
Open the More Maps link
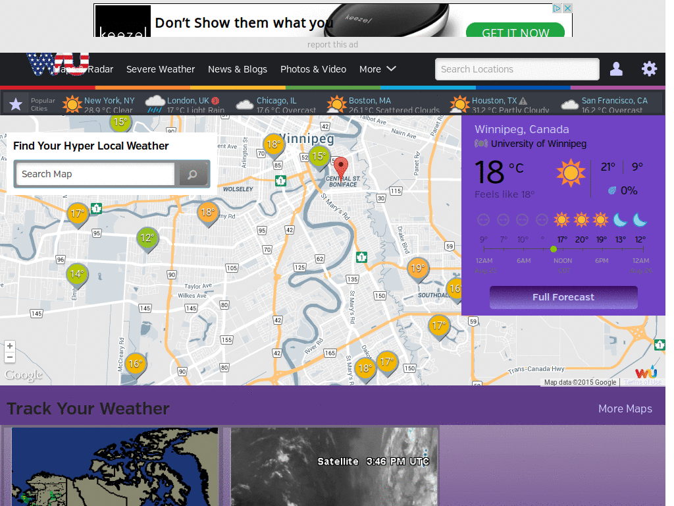(625, 408)
